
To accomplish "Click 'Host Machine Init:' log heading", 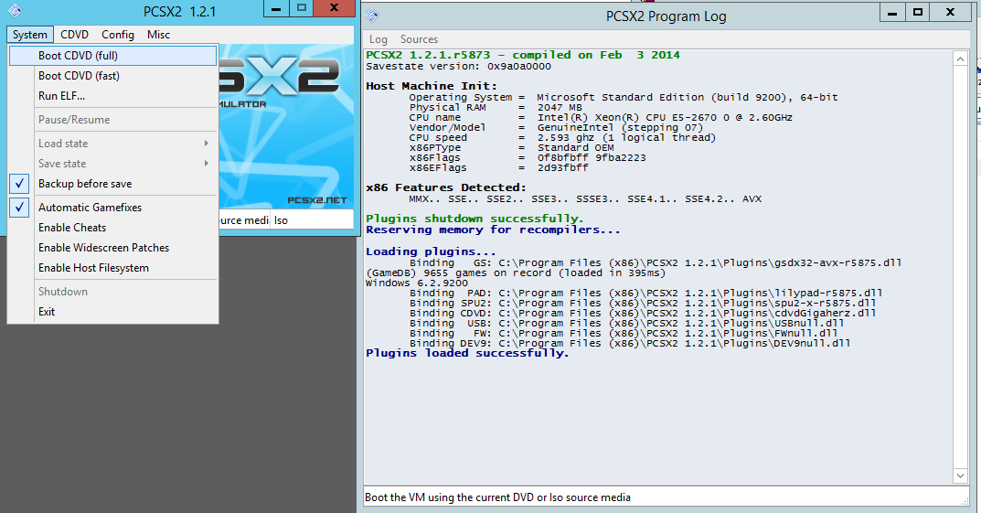I will [x=432, y=86].
